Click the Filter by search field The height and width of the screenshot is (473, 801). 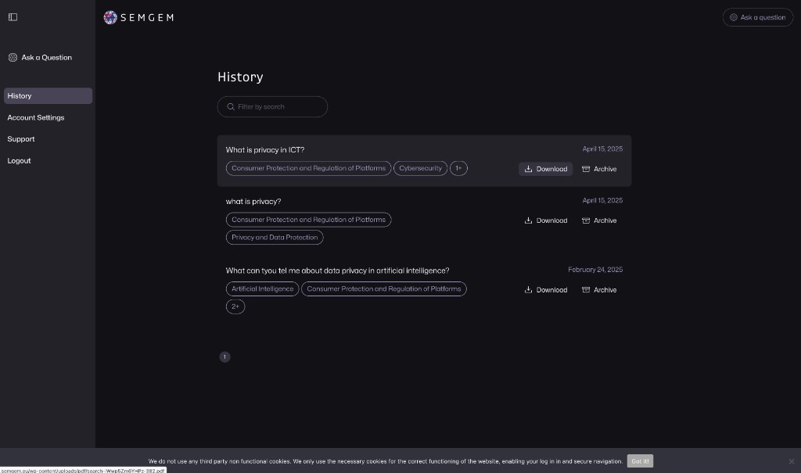pyautogui.click(x=272, y=107)
